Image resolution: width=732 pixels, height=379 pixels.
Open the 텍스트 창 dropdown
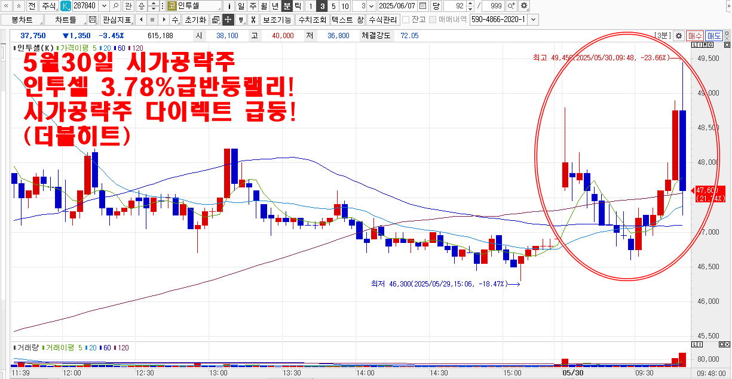pos(347,20)
